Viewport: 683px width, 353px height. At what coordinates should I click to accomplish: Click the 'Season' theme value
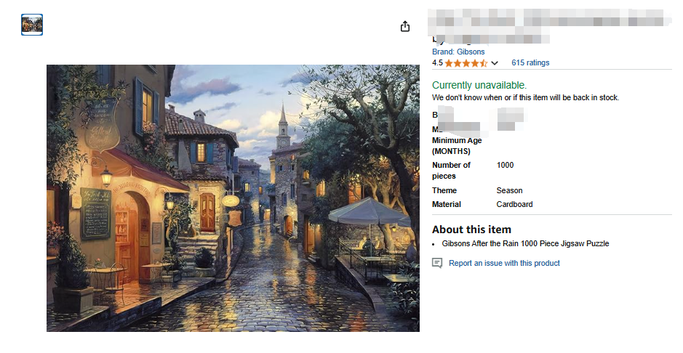coord(509,190)
